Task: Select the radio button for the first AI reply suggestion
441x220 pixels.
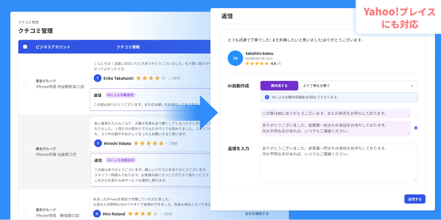Action: [416, 113]
